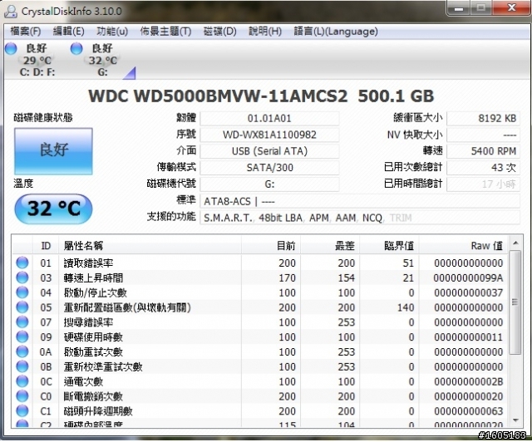532x442 pixels.
Task: Open the 磁碟(D) menu
Action: (x=219, y=32)
